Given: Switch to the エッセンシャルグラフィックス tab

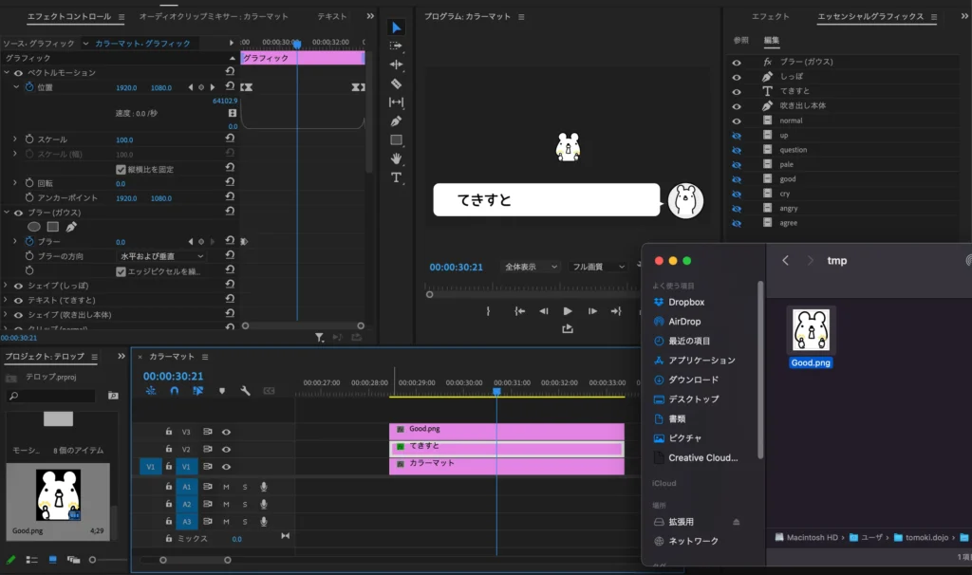Looking at the screenshot, I should [871, 17].
